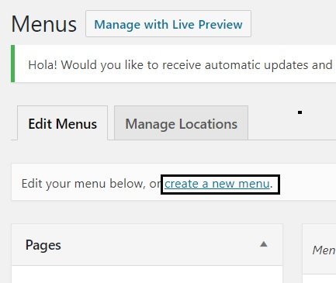The width and height of the screenshot is (336, 283).
Task: Click the green bar of the update notice
Action: point(12,64)
